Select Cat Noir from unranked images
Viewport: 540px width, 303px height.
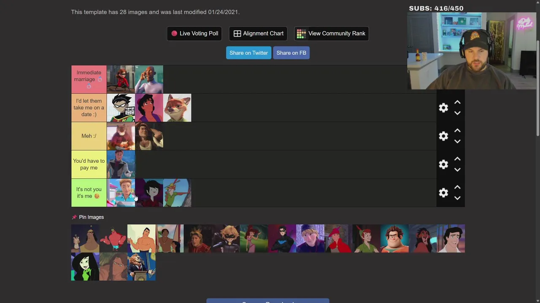[x=226, y=239]
